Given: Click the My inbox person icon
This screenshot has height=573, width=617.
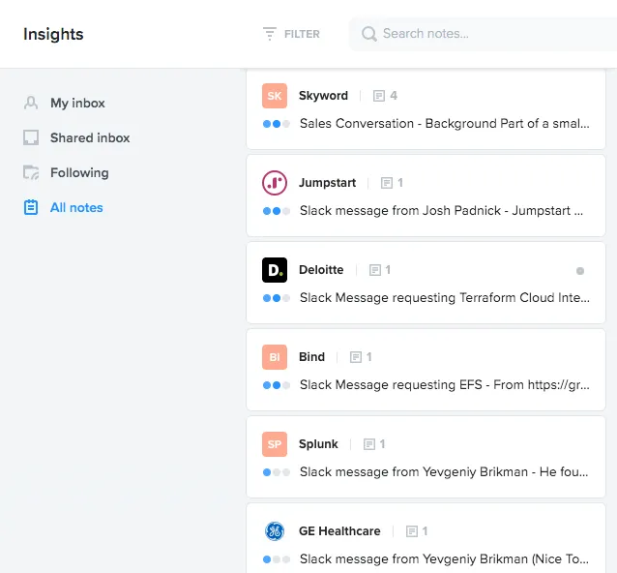Looking at the screenshot, I should point(31,103).
